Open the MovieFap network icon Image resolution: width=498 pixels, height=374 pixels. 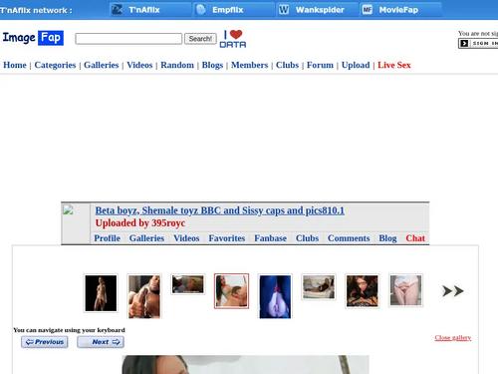pyautogui.click(x=367, y=10)
